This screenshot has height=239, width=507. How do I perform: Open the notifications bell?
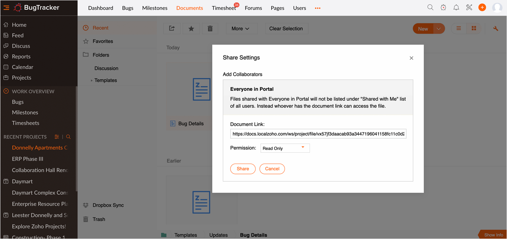456,7
